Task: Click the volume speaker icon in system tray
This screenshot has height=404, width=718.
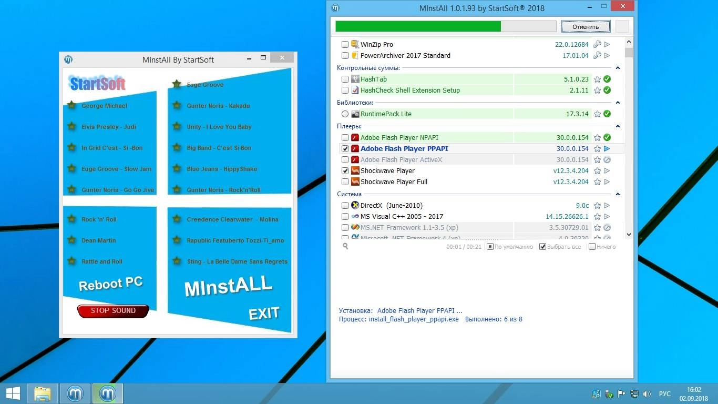Action: pyautogui.click(x=647, y=394)
